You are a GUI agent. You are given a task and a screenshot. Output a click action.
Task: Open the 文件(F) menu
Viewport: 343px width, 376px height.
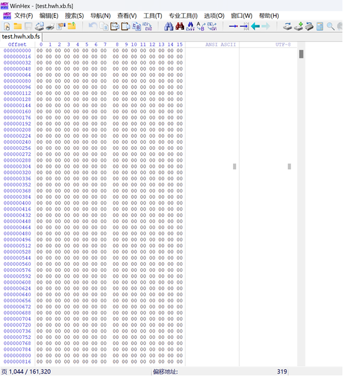pos(23,16)
